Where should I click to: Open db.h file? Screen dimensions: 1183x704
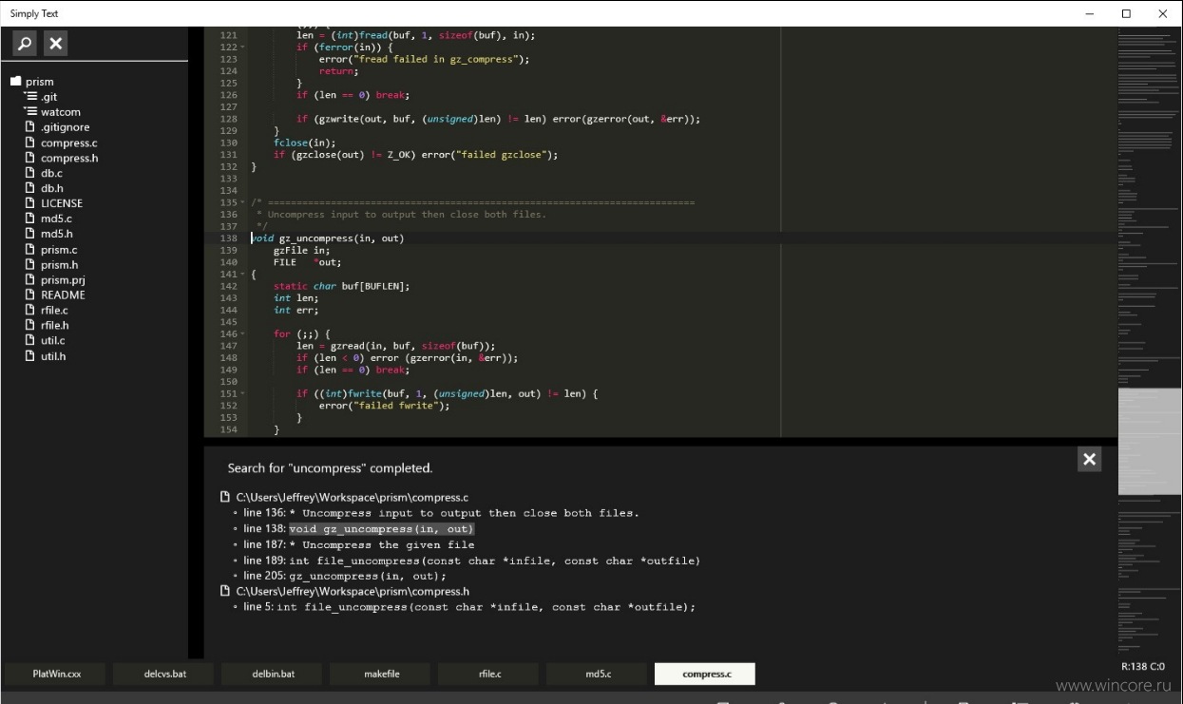tap(51, 188)
